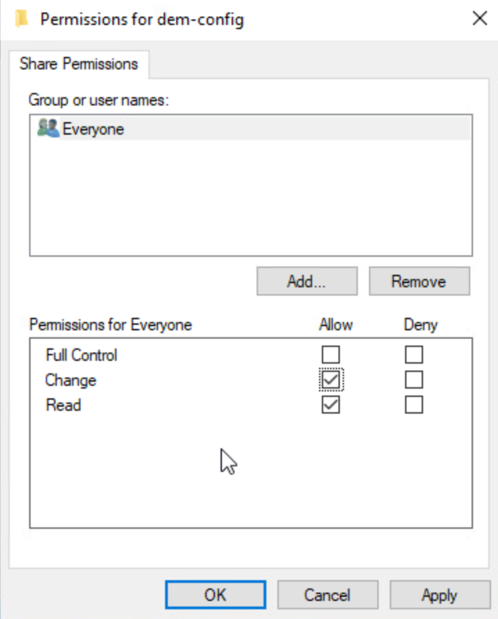Check the Deny box for Change

[x=413, y=380]
